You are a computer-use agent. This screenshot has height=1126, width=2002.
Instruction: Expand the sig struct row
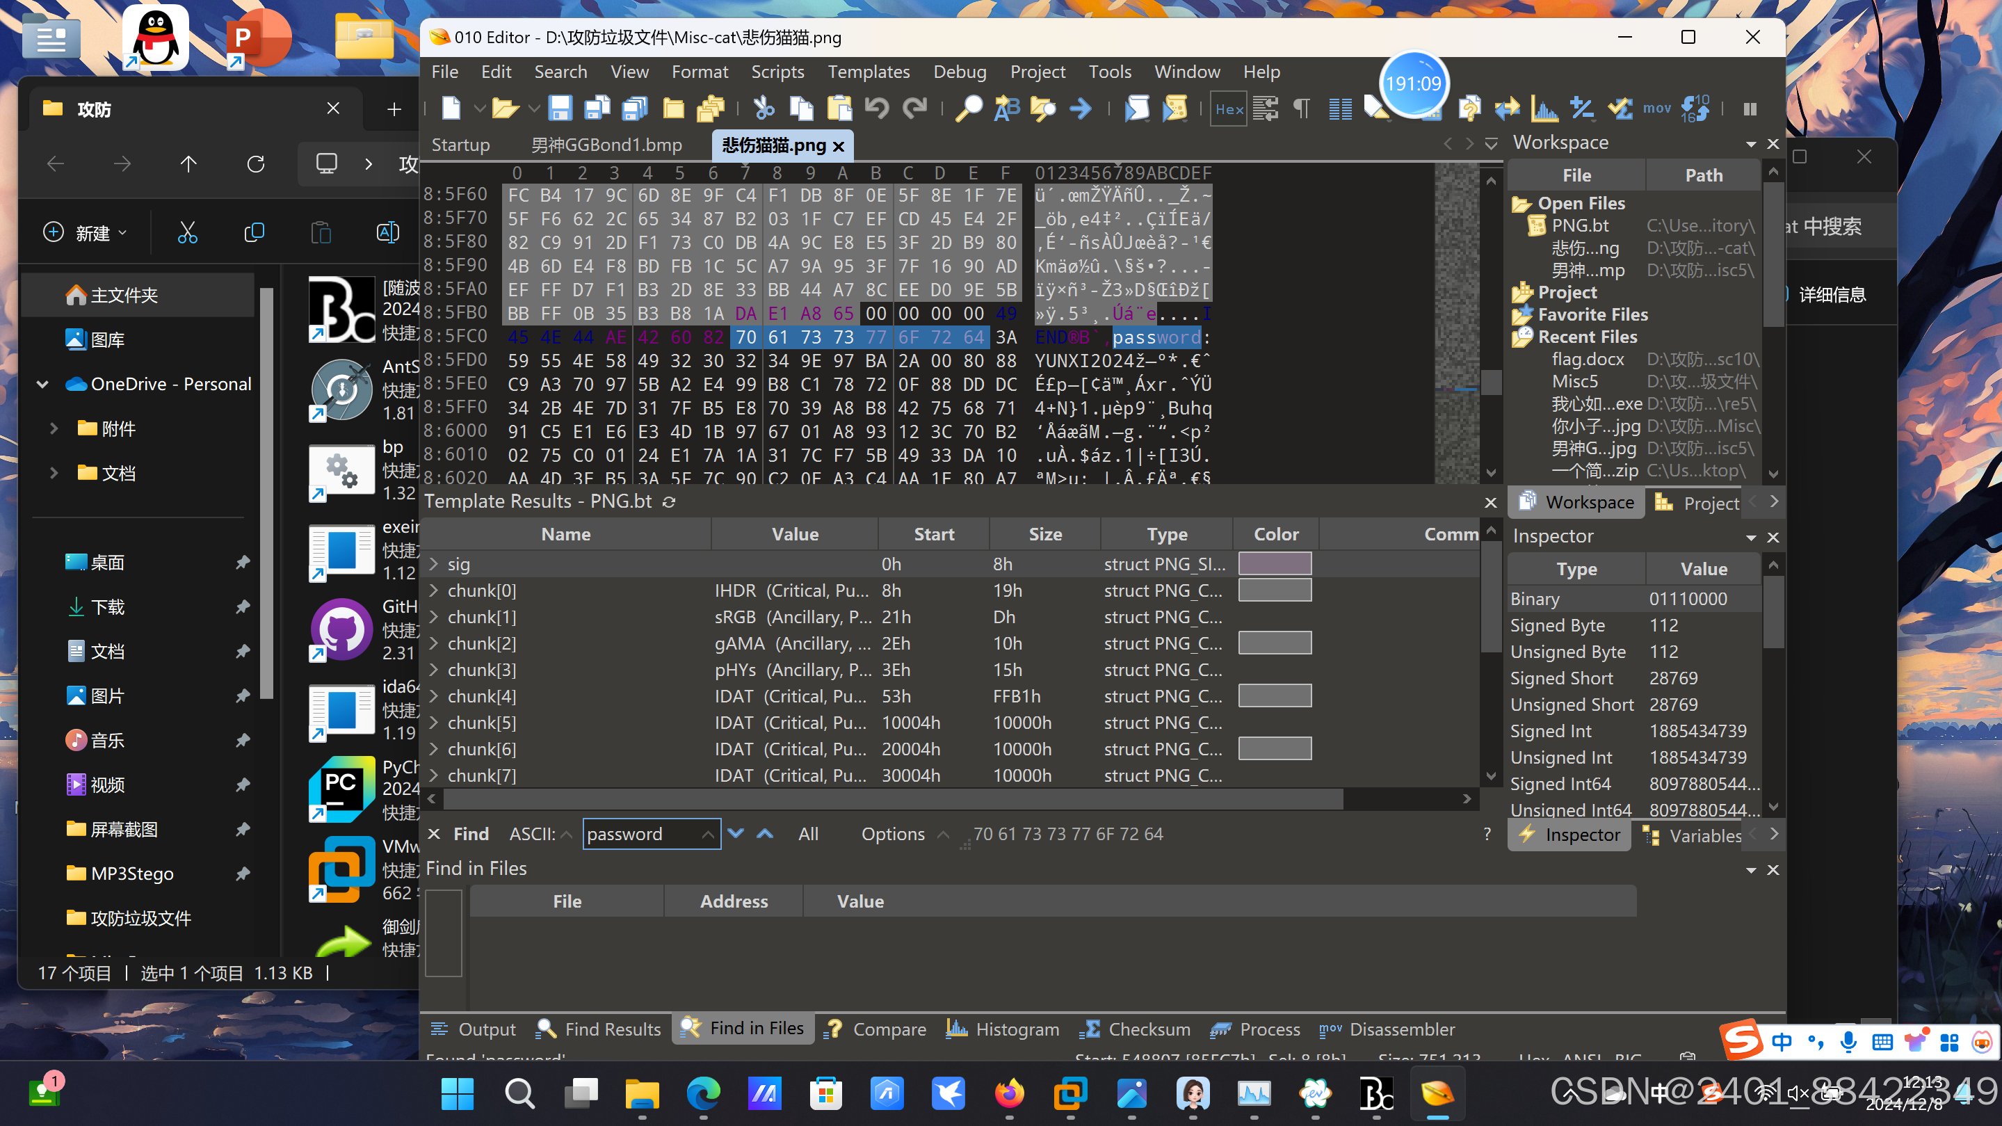click(434, 564)
